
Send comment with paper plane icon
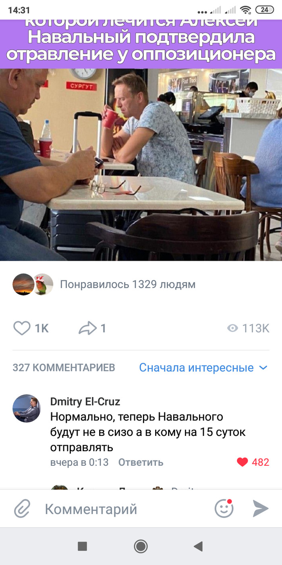point(261,508)
